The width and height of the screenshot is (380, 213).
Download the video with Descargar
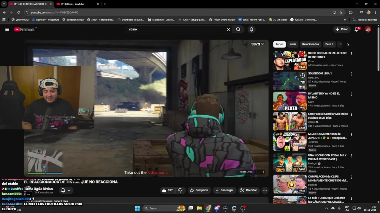224,190
